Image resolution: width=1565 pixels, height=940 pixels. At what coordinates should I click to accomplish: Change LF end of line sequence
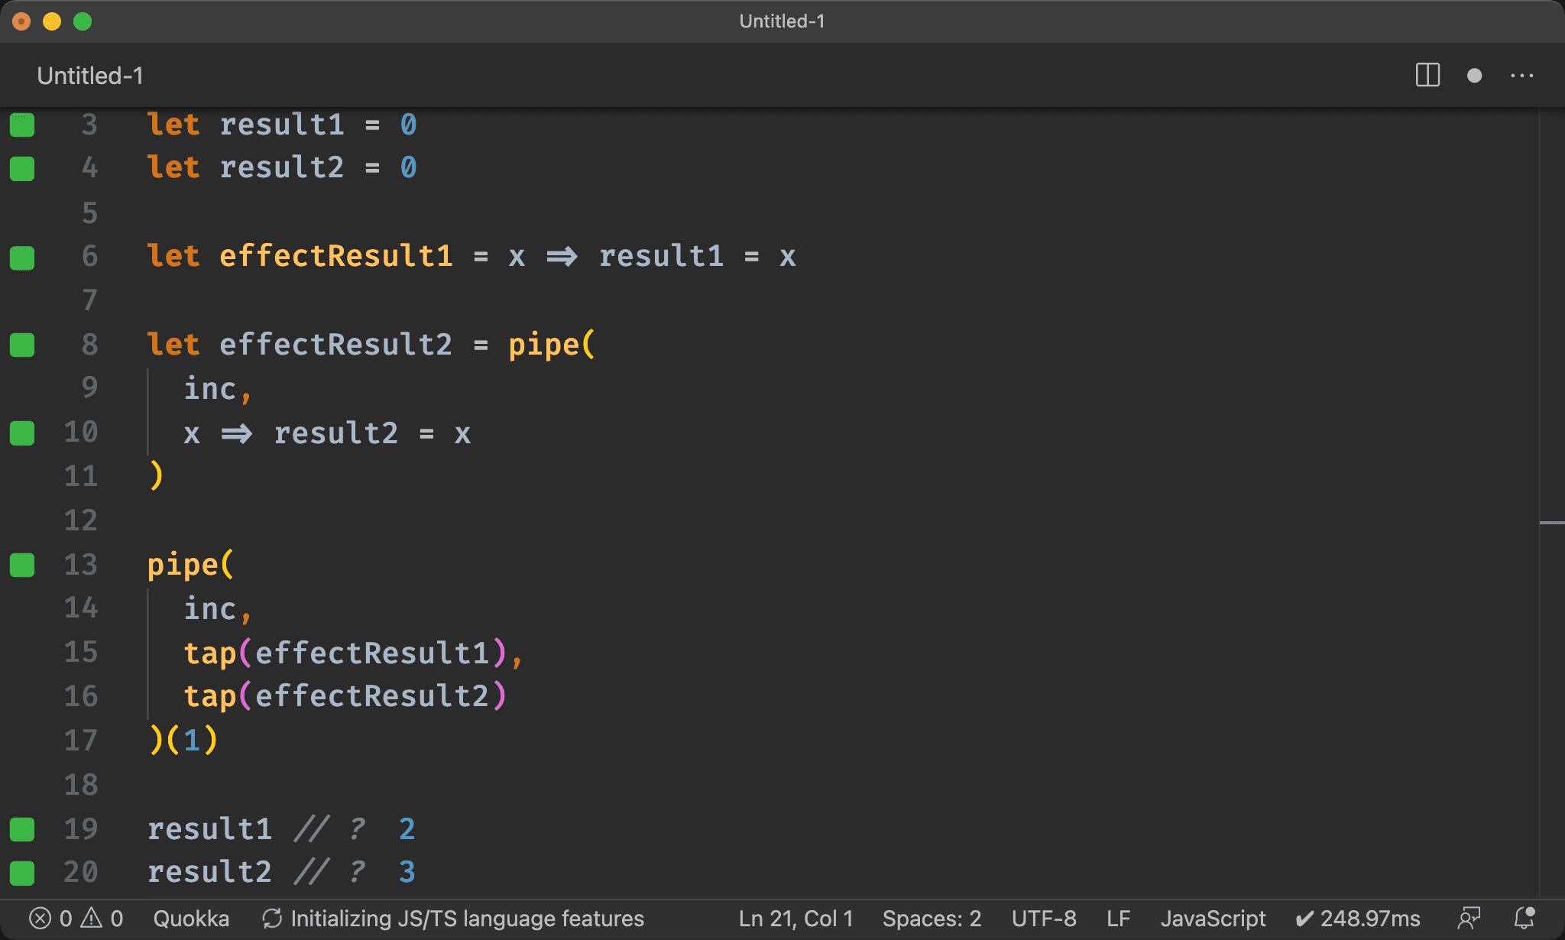click(1118, 918)
